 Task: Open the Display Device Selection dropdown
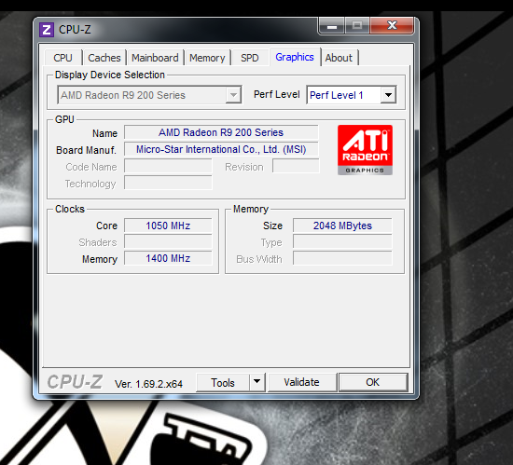point(149,95)
